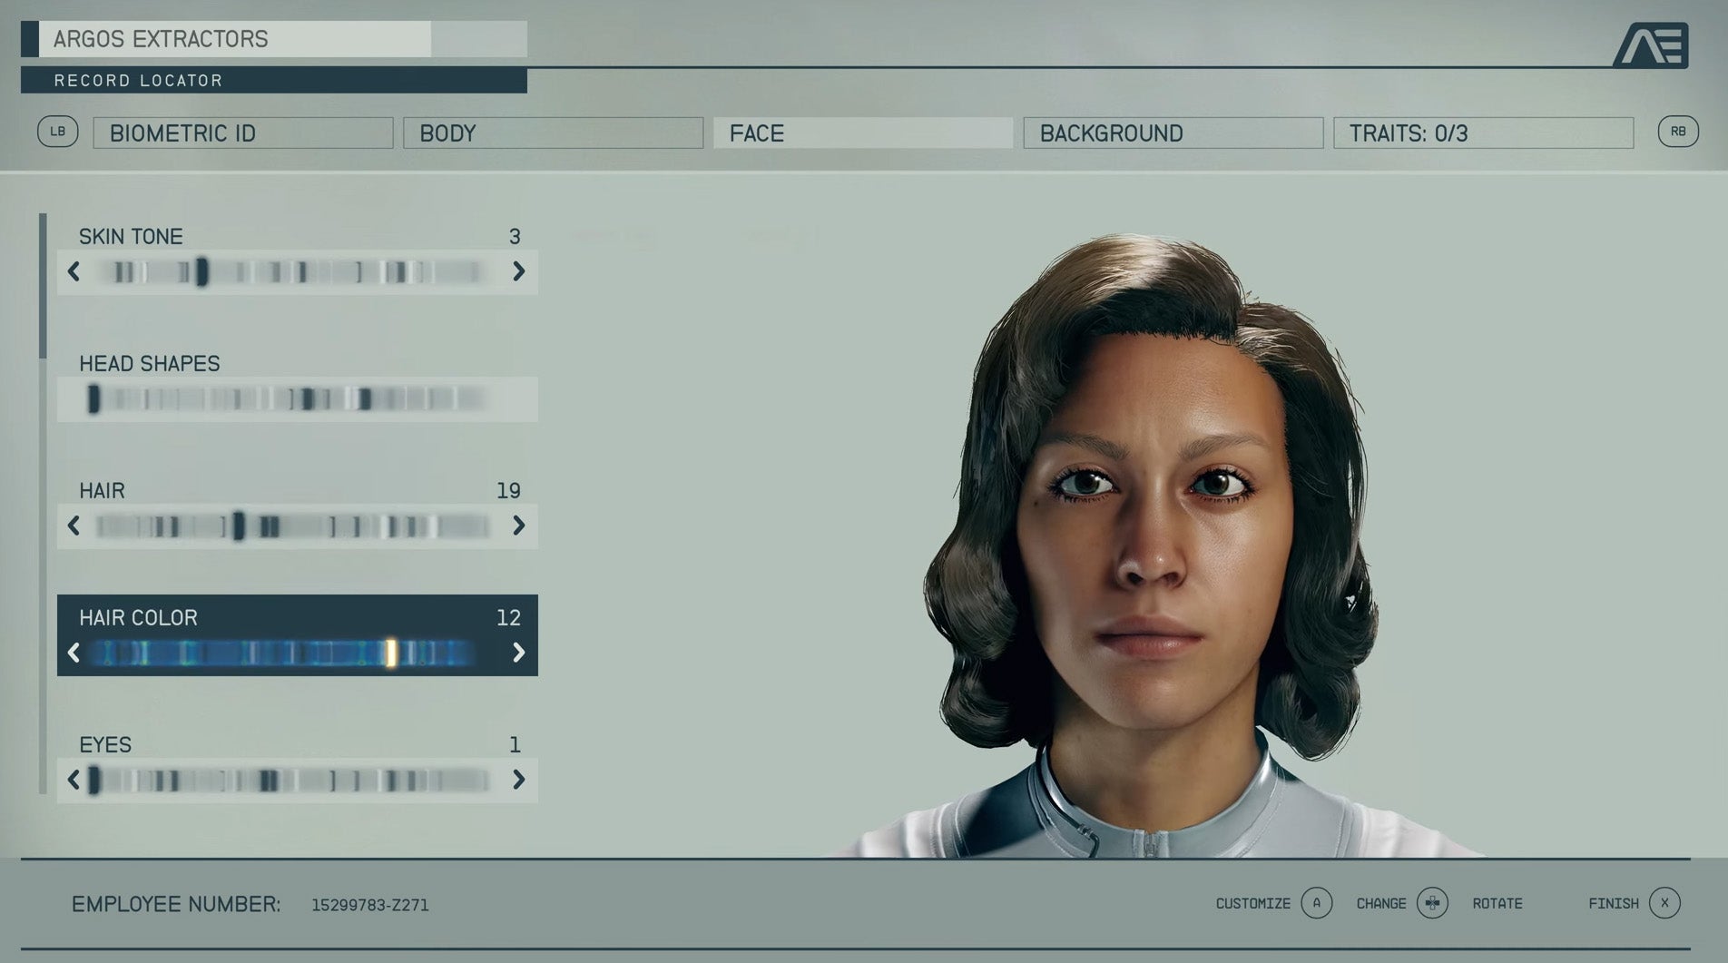Increase Skin Tone with right arrow
Screen dimensions: 1728x963
(518, 271)
